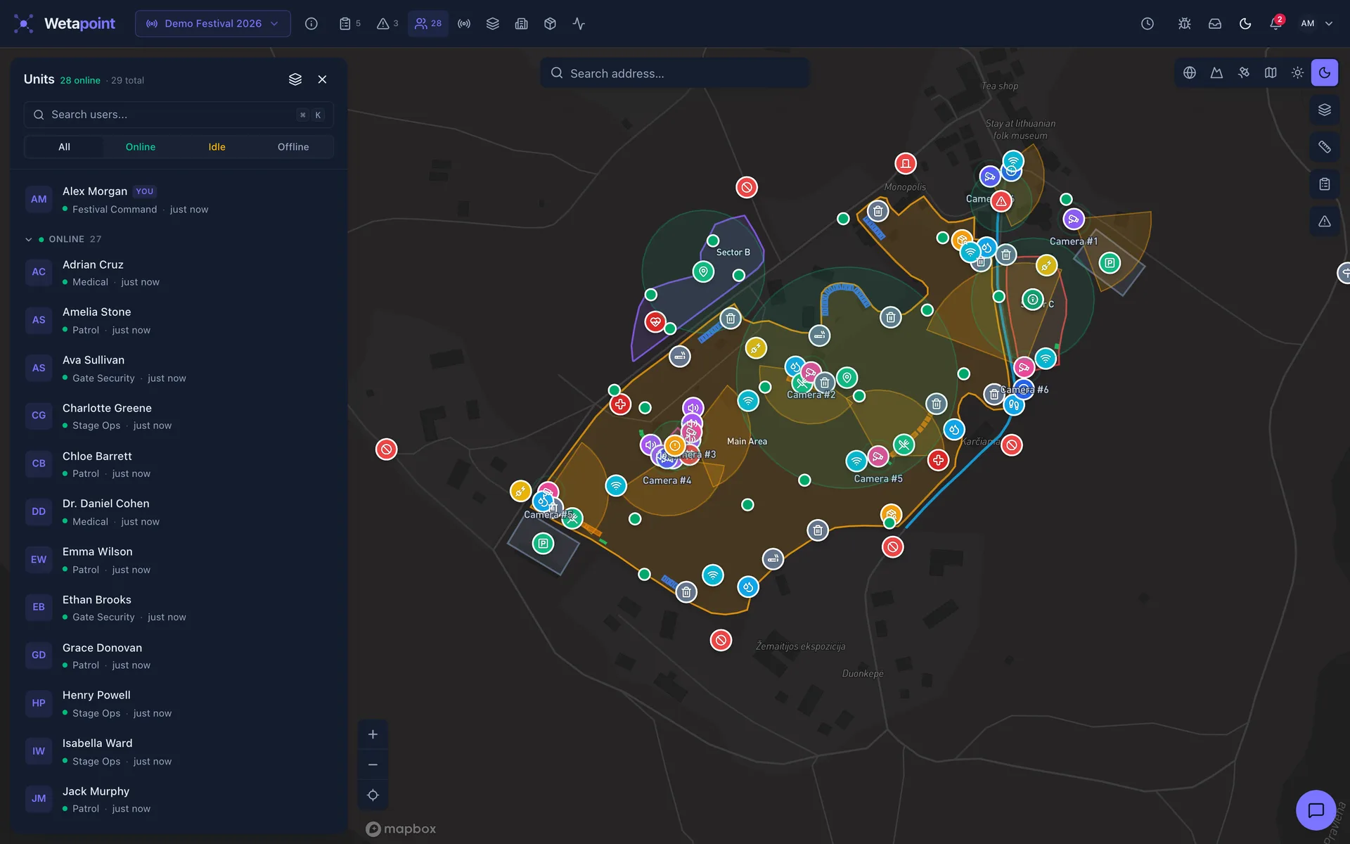
Task: Switch to light sun map style
Action: click(1297, 72)
